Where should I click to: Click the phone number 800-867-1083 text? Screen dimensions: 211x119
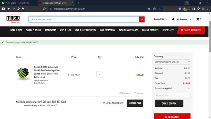[59, 102]
